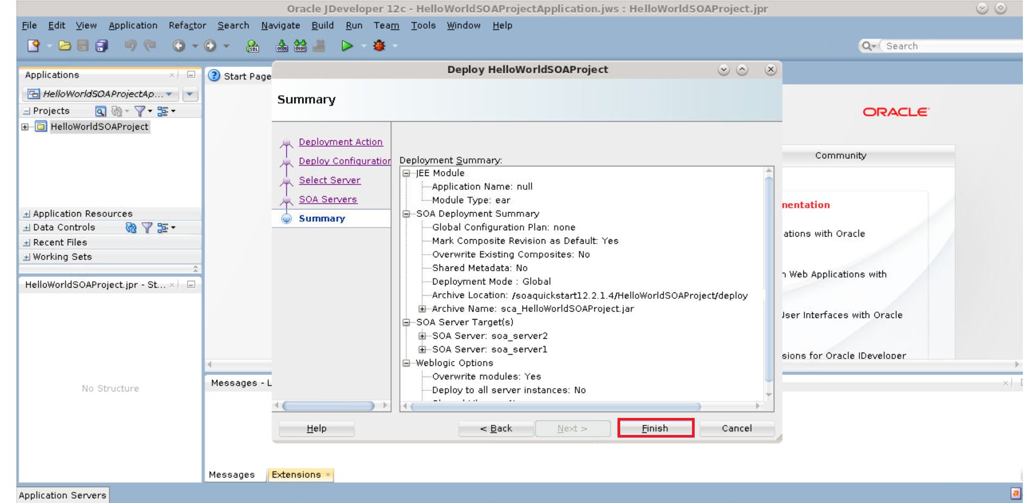Open the Build menu
The height and width of the screenshot is (503, 1025).
click(x=322, y=26)
